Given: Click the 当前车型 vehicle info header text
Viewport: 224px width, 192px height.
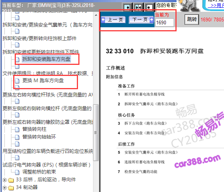Looking at the screenshot, I should pyautogui.click(x=49, y=7).
